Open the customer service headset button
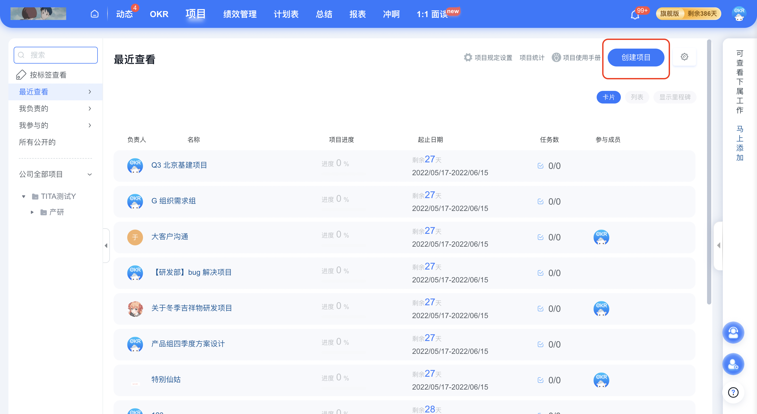The height and width of the screenshot is (414, 757). (x=733, y=332)
